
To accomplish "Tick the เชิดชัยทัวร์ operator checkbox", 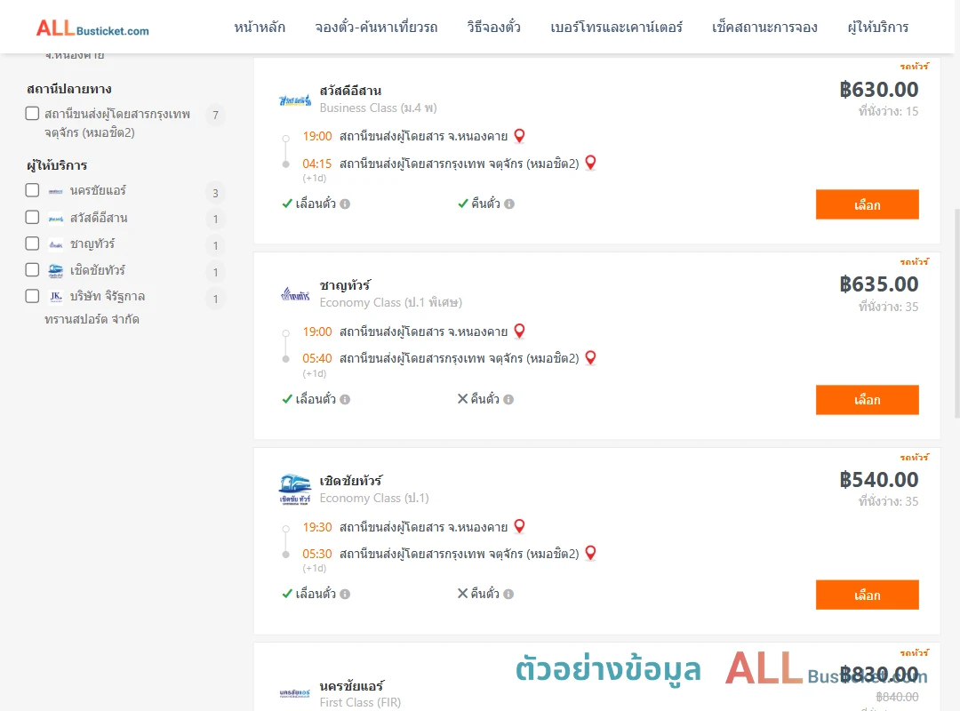I will pyautogui.click(x=33, y=269).
